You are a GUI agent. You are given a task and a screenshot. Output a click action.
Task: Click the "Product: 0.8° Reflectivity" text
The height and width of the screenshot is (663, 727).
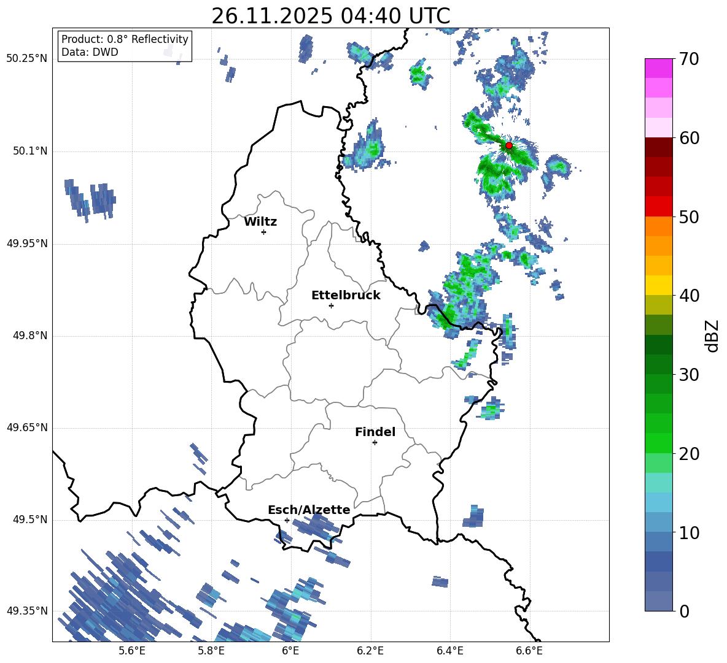point(125,39)
